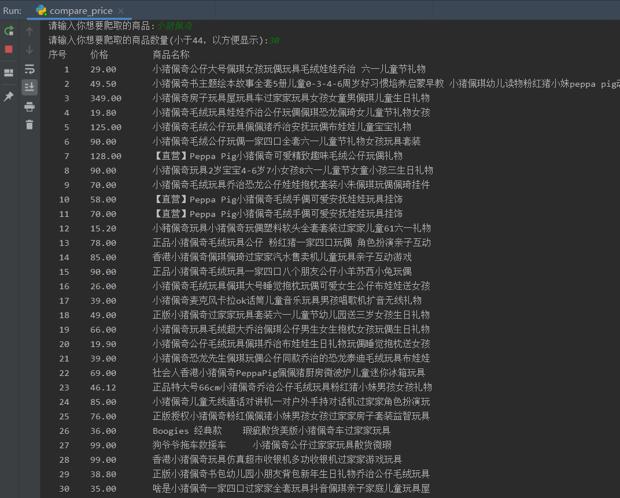Screen dimensions: 620x498
Task: Click the input value 小猪佩奇
Action: pos(175,26)
